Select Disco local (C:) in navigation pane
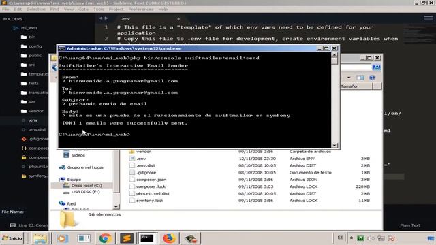Viewport: 436px width, 245px height. [x=87, y=186]
